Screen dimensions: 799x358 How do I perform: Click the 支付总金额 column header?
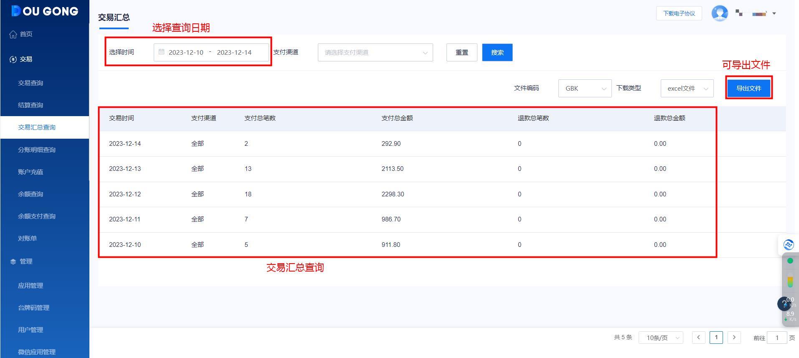(x=397, y=118)
